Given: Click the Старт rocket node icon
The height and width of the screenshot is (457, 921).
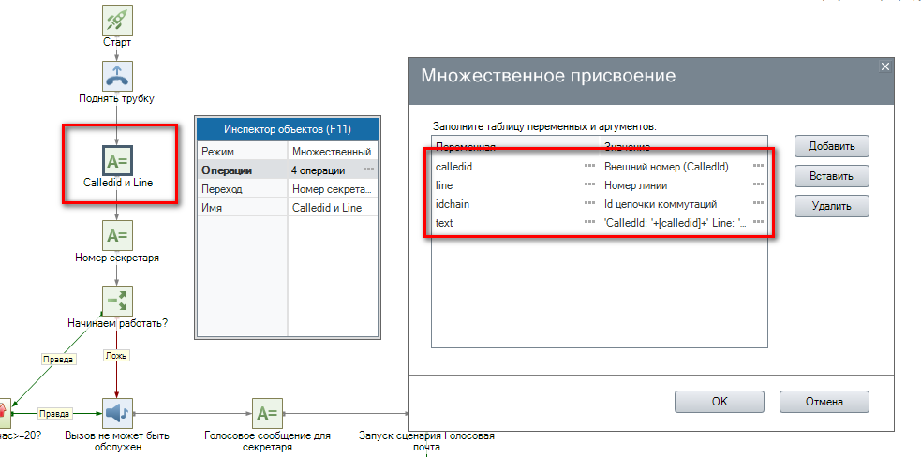Looking at the screenshot, I should pos(117,21).
